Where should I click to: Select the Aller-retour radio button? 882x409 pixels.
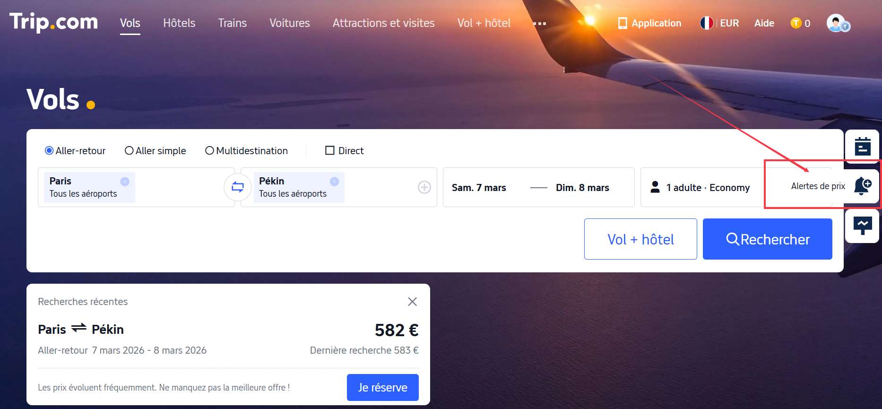point(49,151)
